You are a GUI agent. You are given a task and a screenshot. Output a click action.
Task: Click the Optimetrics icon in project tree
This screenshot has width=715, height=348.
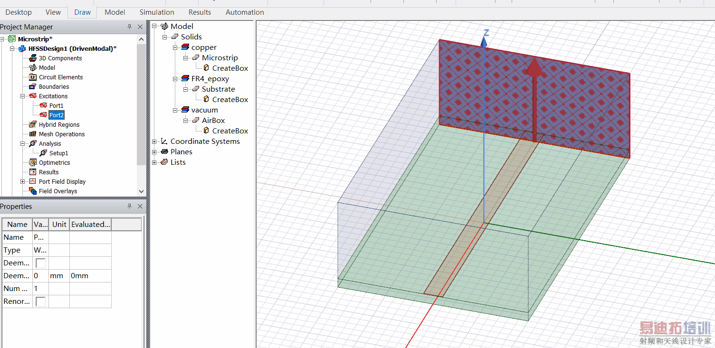tap(32, 163)
